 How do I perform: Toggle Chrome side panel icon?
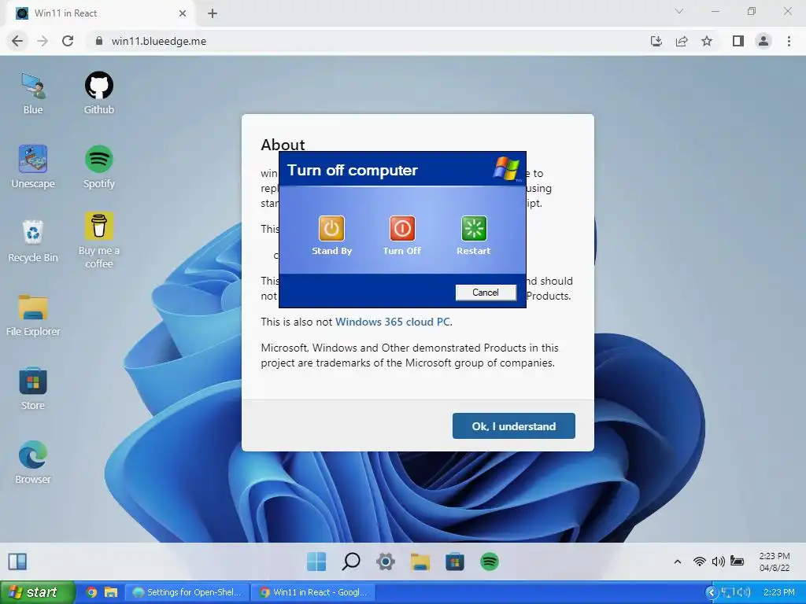coord(738,41)
